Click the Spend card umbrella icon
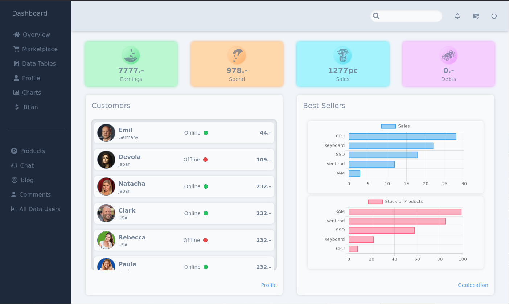The width and height of the screenshot is (509, 304). (237, 56)
